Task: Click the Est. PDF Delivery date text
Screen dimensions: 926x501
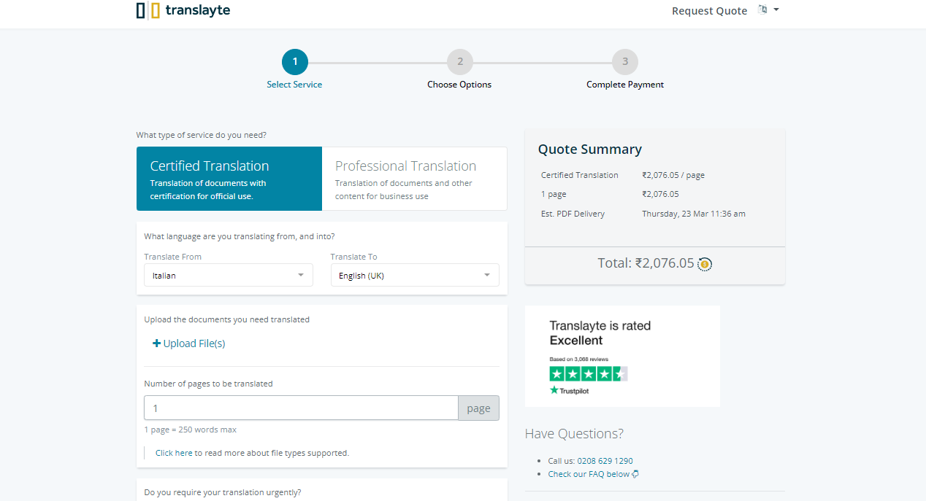Action: coord(694,214)
